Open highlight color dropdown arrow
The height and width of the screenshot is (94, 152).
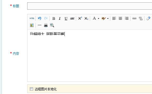click(108, 18)
